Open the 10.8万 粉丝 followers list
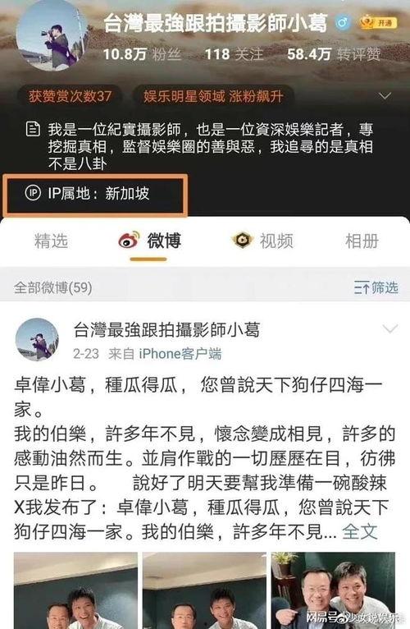 pos(143,53)
